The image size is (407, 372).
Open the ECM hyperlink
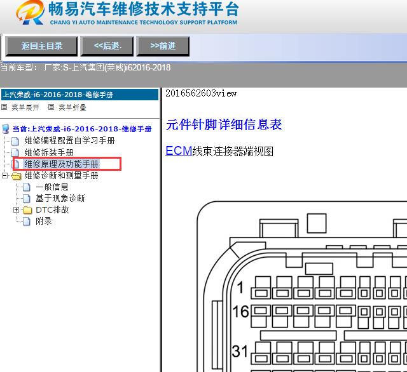pyautogui.click(x=179, y=151)
